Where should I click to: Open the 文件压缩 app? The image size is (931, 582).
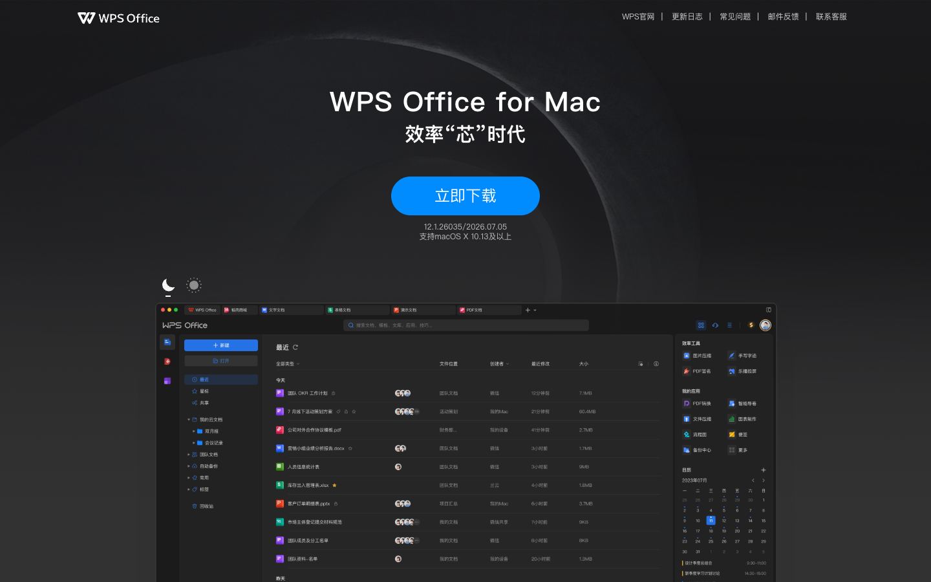(x=697, y=419)
